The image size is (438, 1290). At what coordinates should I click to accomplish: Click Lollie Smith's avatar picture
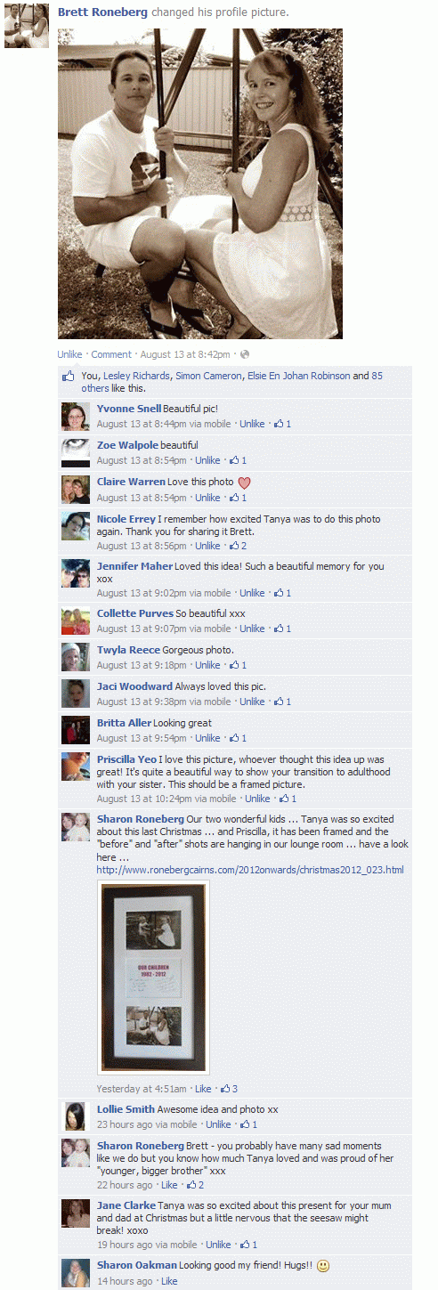76,1116
